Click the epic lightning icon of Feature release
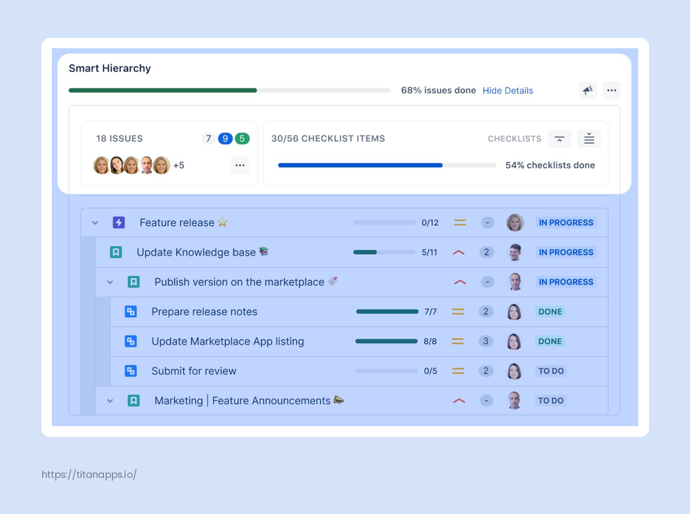This screenshot has height=514, width=690. tap(119, 222)
